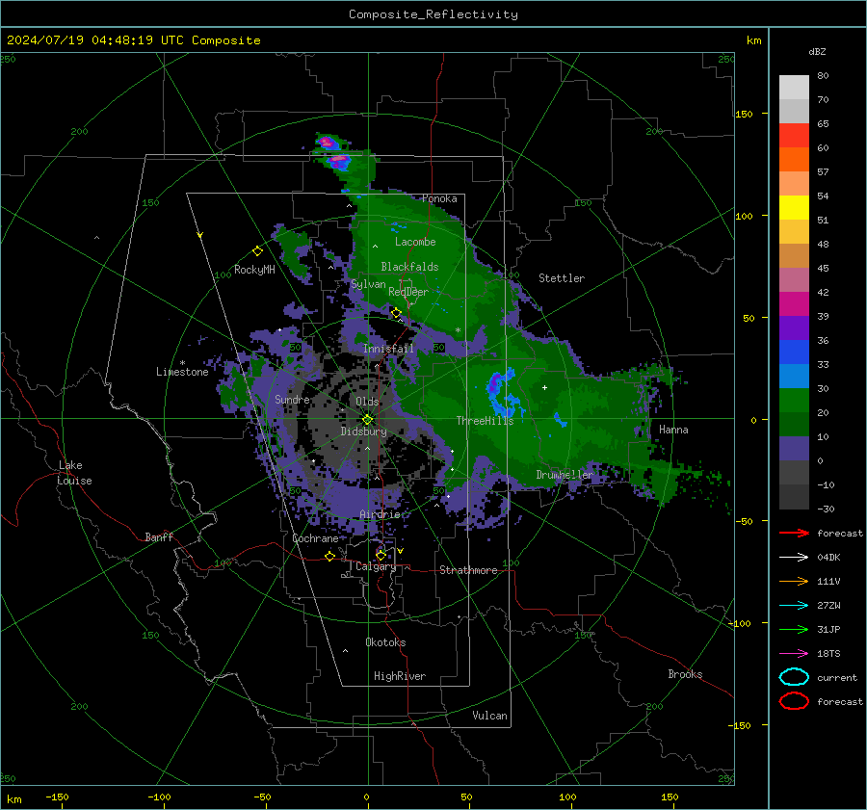Click the red 60-65 dBZ color swatch

click(794, 135)
